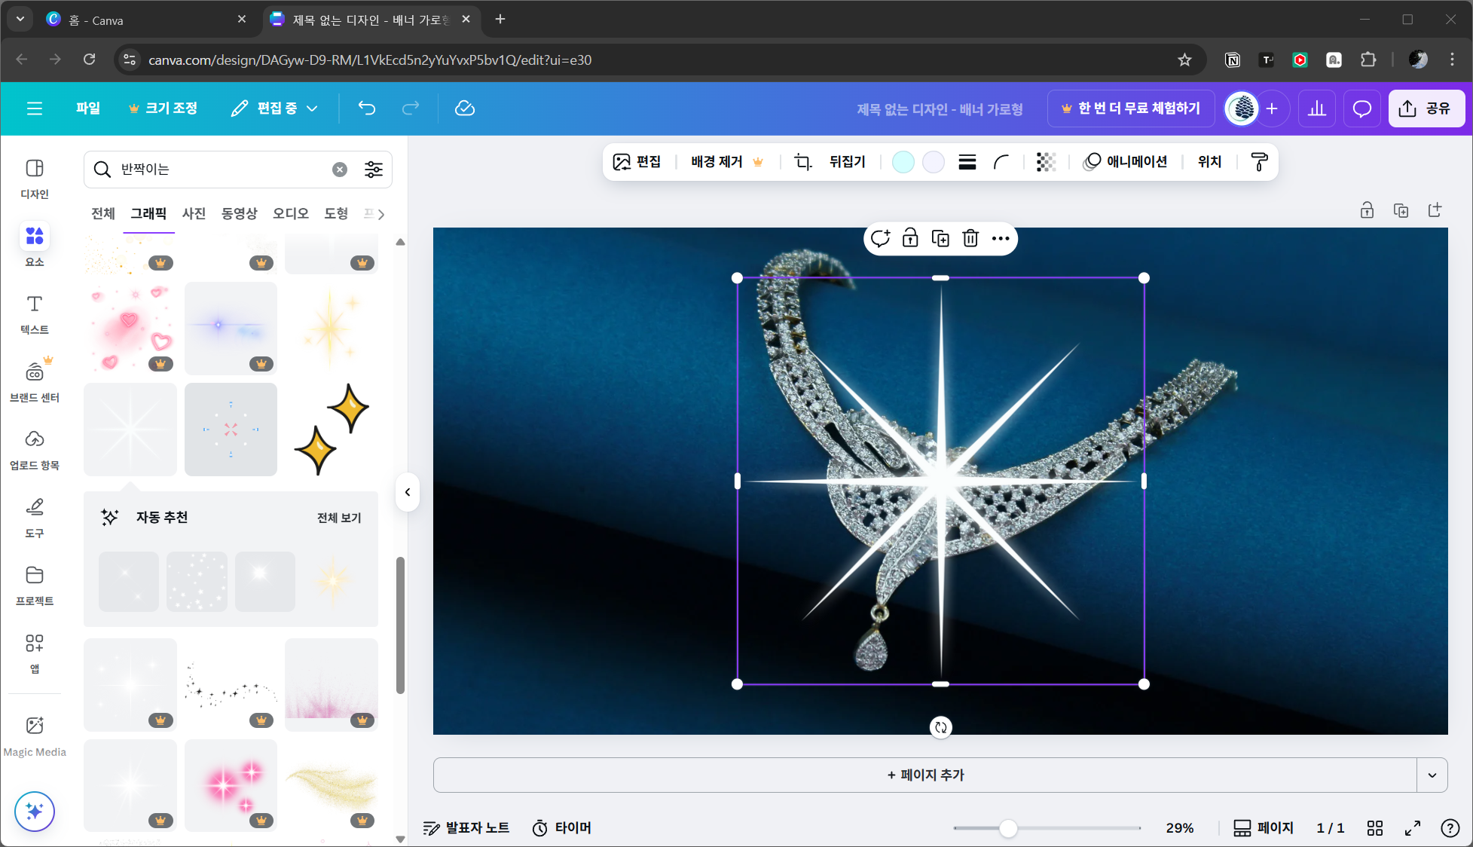The height and width of the screenshot is (847, 1473).
Task: Toggle lock on the selected element
Action: pos(910,239)
